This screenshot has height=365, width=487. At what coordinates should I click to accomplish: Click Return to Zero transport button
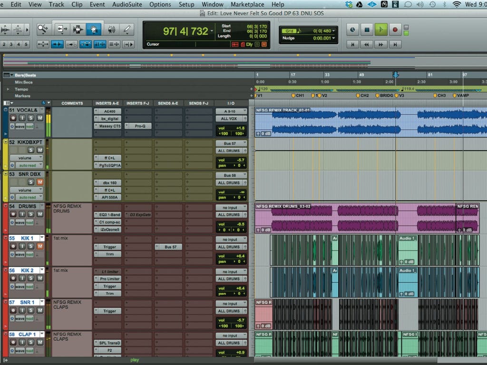352,44
